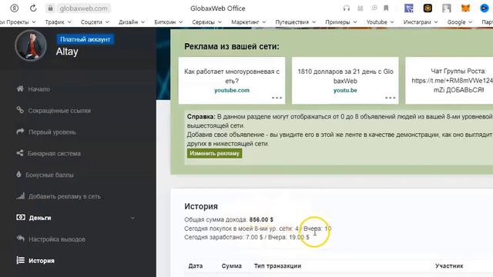Open options dots on youtu.be ad card
The width and height of the screenshot is (493, 277).
tap(391, 98)
